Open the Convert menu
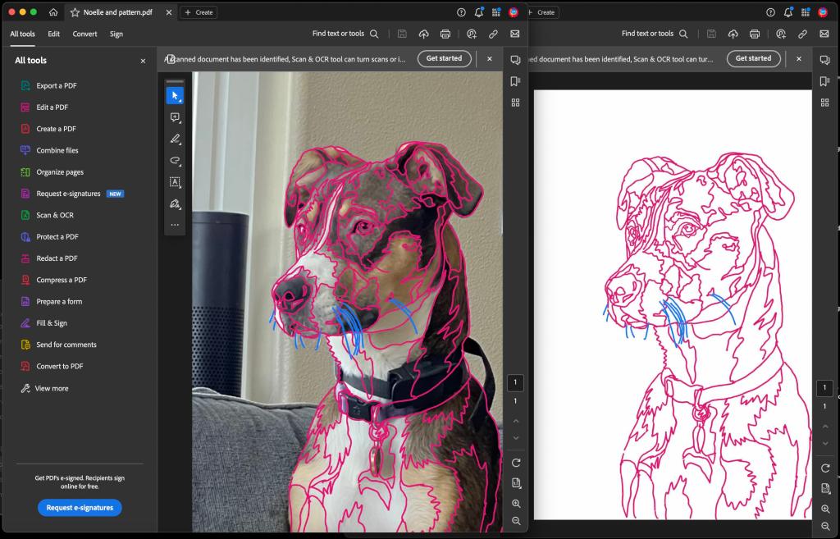Screen dimensions: 840x539 pos(84,34)
